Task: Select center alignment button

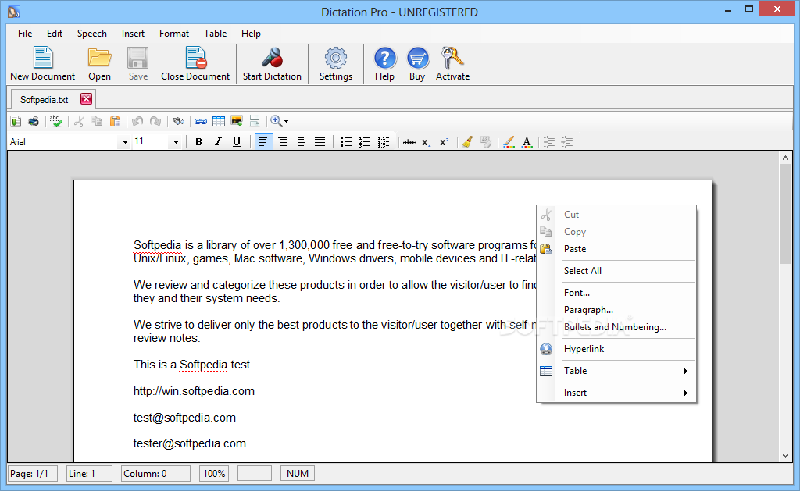Action: click(301, 142)
